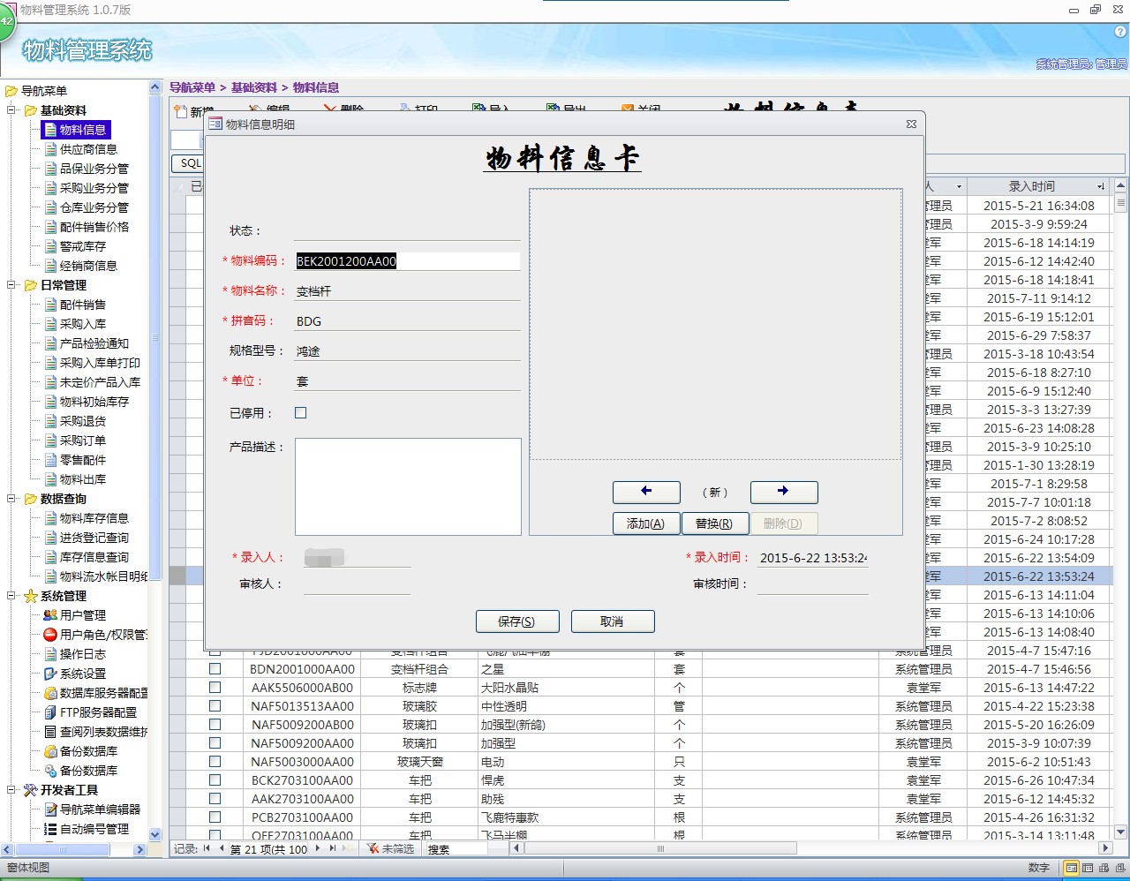Collapse the 数据查询 tree node
The height and width of the screenshot is (881, 1130).
12,499
